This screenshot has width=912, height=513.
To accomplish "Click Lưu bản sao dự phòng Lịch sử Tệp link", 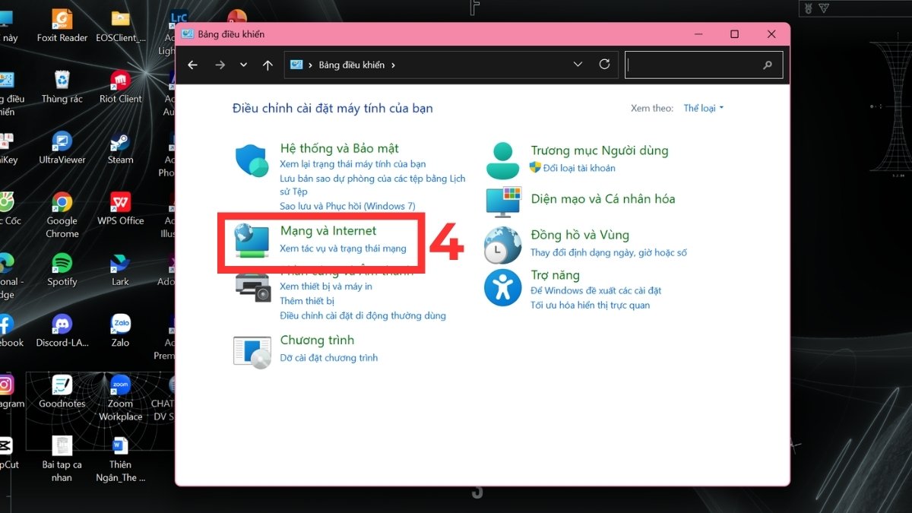I will click(372, 185).
